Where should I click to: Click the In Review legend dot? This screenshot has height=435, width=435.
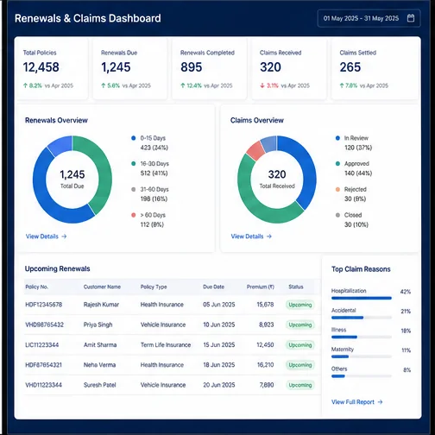(x=337, y=138)
